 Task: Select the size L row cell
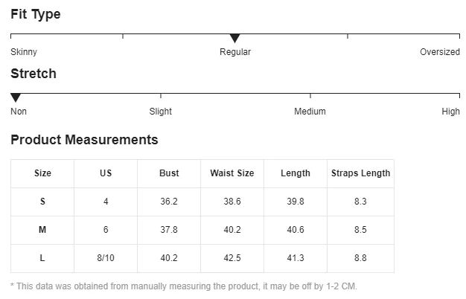tap(42, 258)
